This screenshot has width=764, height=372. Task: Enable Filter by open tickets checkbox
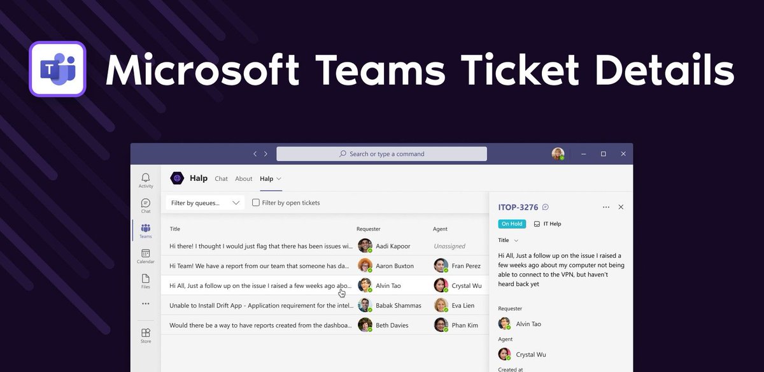pyautogui.click(x=256, y=203)
